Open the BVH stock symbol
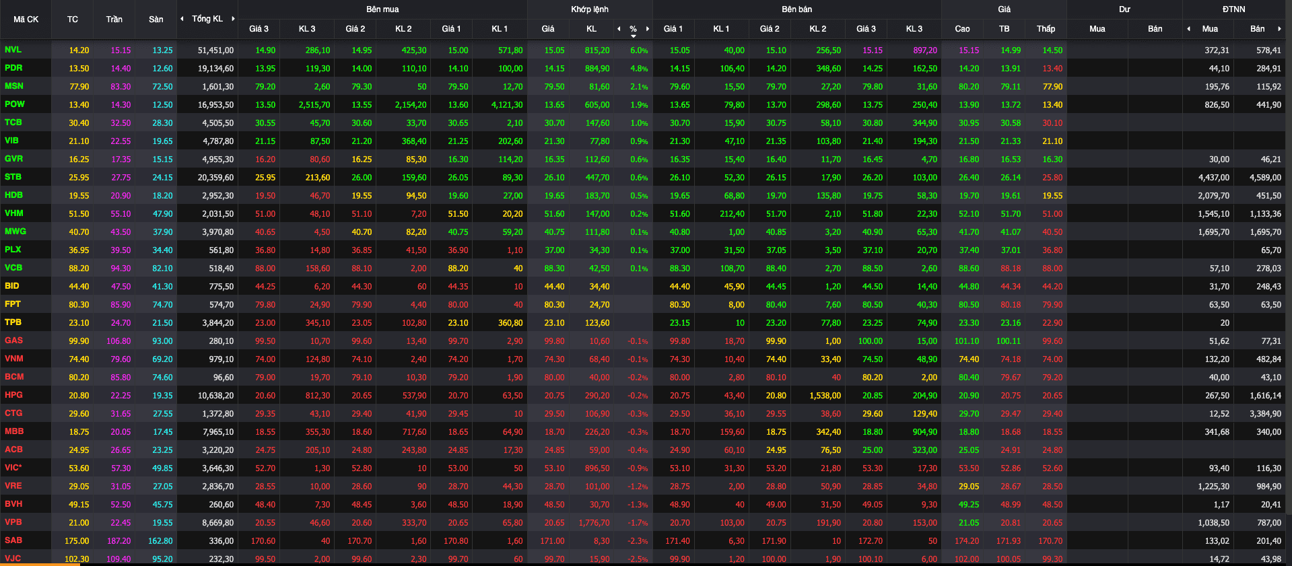The image size is (1292, 566). point(13,504)
